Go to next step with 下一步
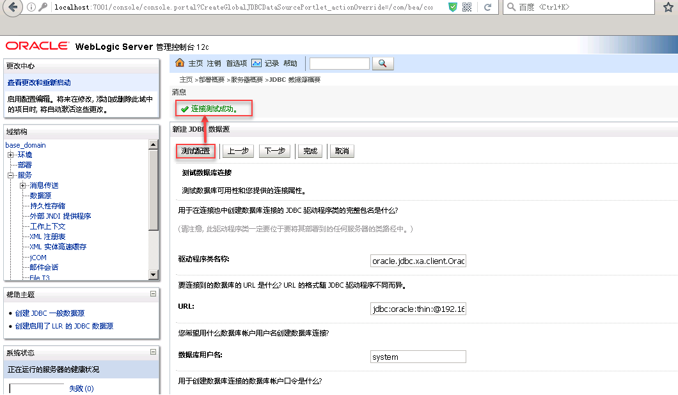 (x=274, y=151)
